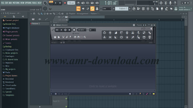
Task: Open the PATTERNS menu
Action: coord(16,3)
